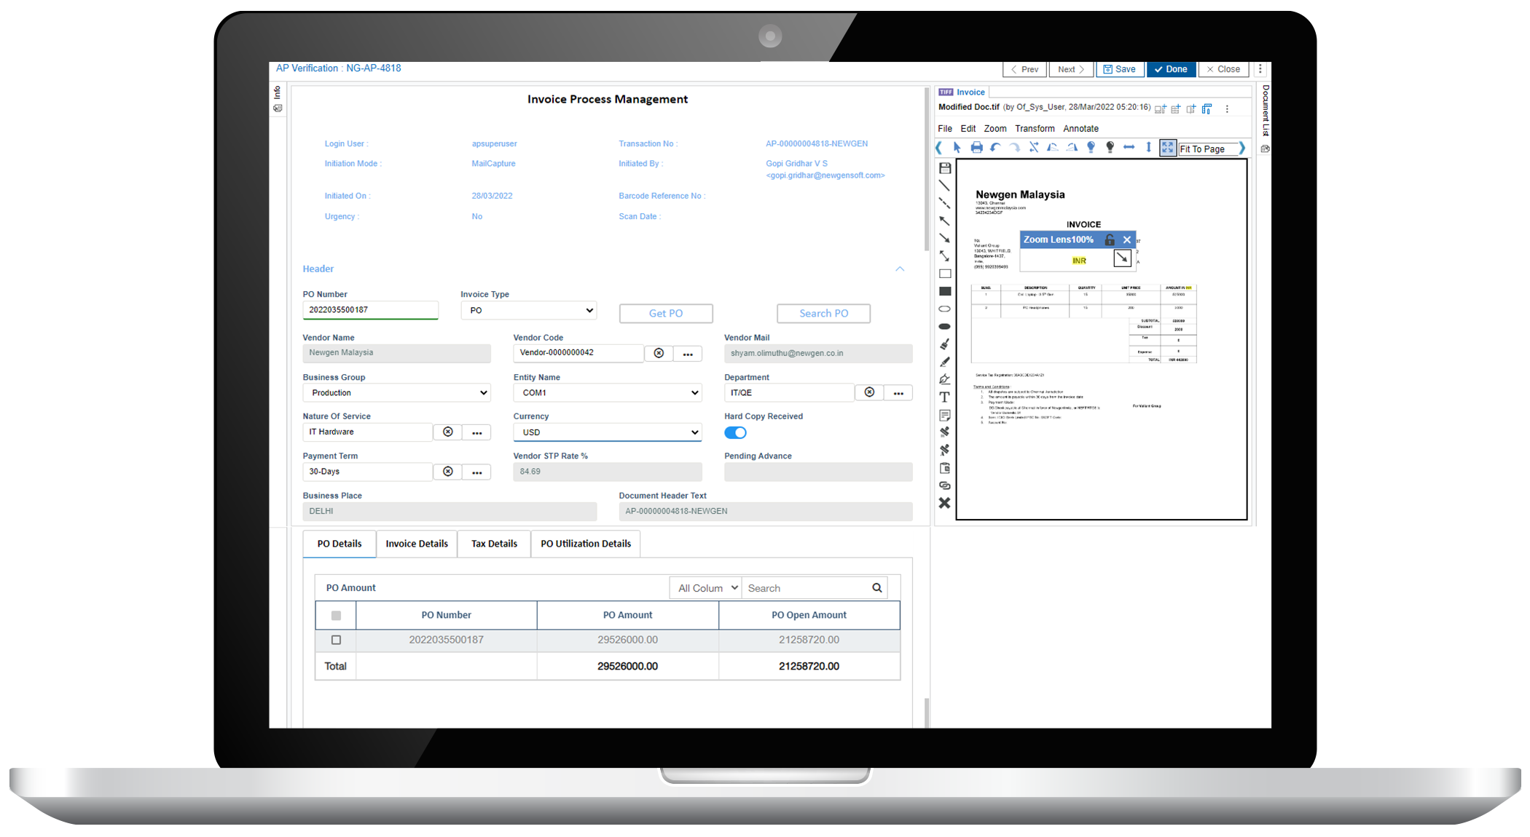1530x837 pixels.
Task: Switch to the PO Utilization Details tab
Action: pyautogui.click(x=586, y=544)
